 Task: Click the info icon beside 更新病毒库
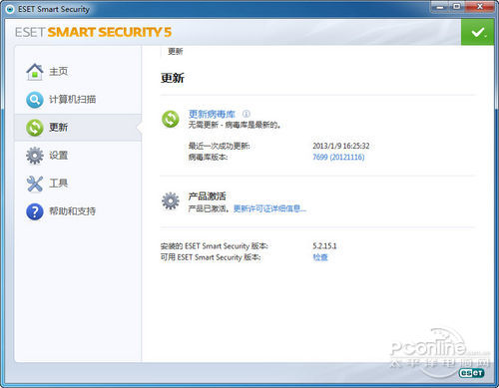[247, 114]
